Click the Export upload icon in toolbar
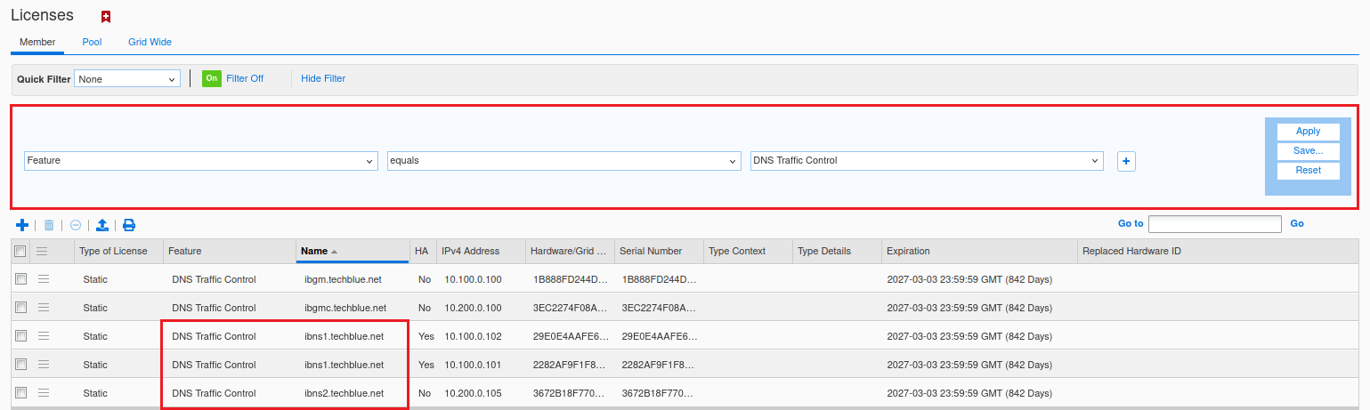Screen dimensions: 1370x410 (x=102, y=225)
